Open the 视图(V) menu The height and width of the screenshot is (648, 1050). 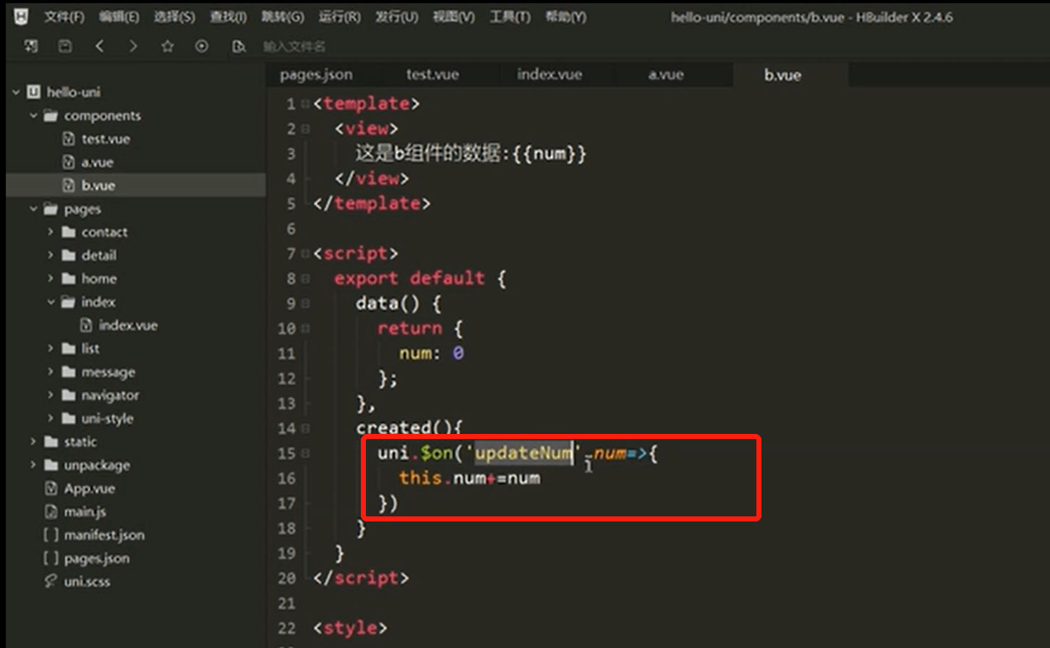(x=453, y=16)
